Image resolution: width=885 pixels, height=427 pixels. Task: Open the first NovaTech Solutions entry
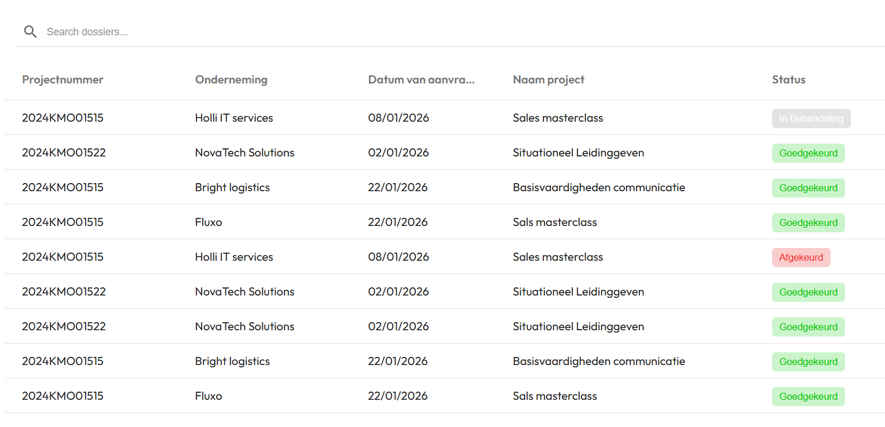(x=244, y=153)
